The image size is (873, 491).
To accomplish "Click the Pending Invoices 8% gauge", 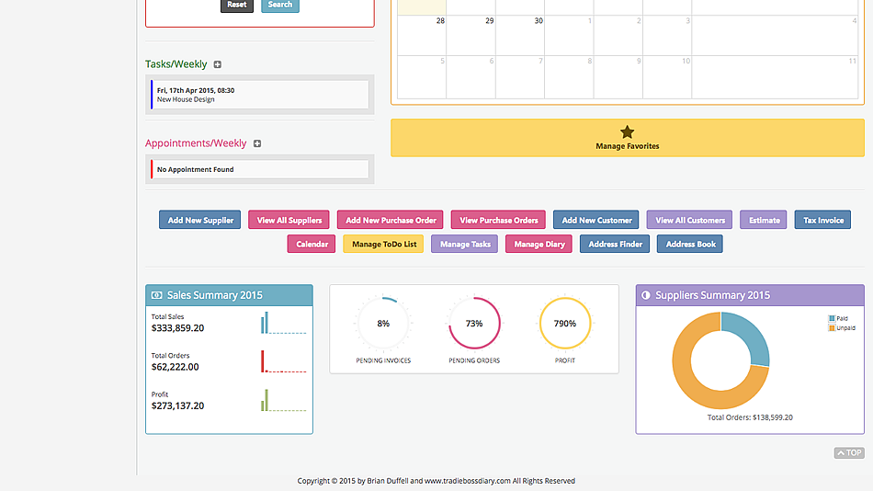I will point(383,324).
